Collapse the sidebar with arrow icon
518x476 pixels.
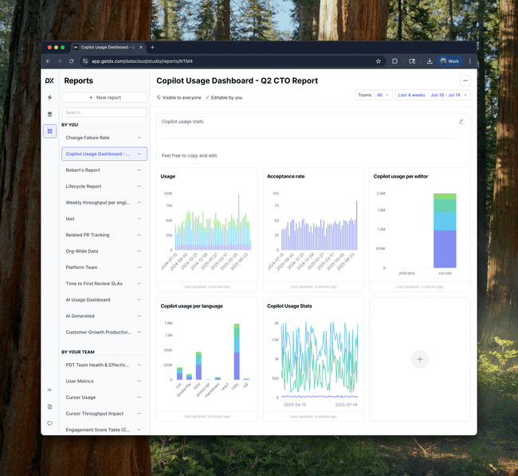[x=49, y=390]
